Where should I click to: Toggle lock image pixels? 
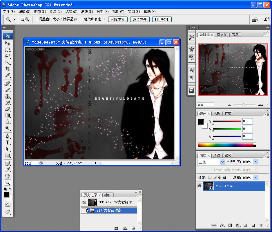[x=215, y=177]
